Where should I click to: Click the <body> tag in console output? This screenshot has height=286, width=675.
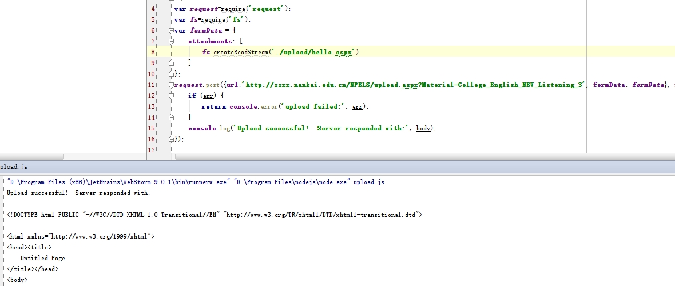tap(17, 280)
